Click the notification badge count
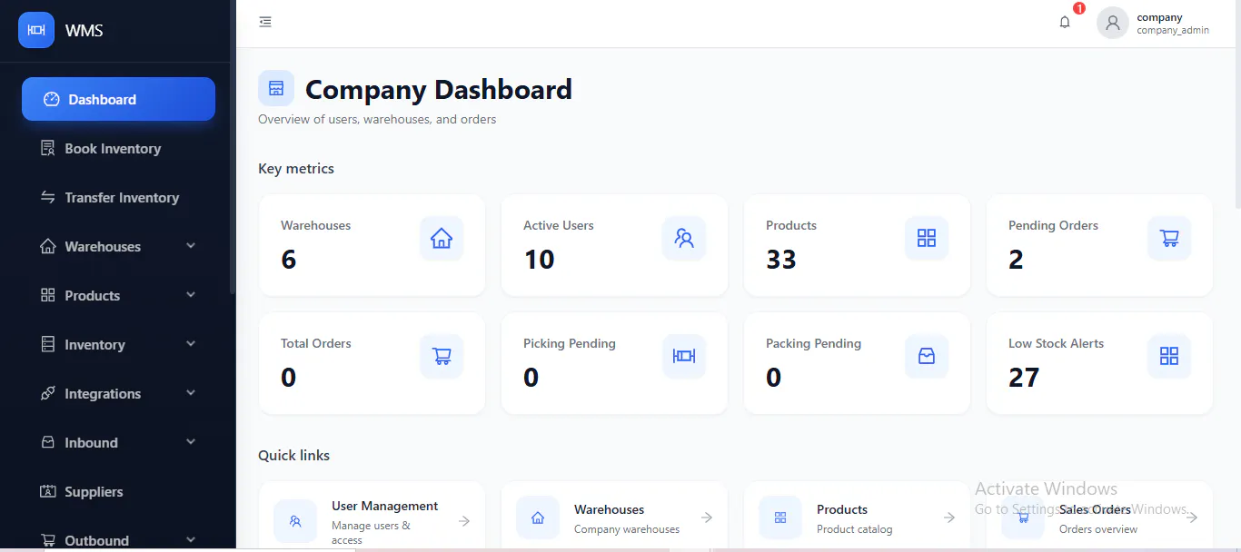The height and width of the screenshot is (552, 1241). click(1079, 8)
